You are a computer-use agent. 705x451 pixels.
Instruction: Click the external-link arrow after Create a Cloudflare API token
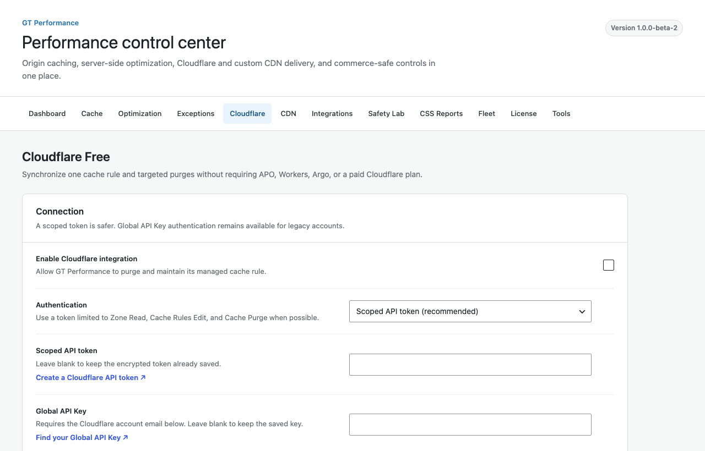(143, 377)
